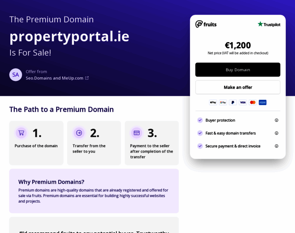Click the Make an offer button
The height and width of the screenshot is (233, 295).
(238, 87)
